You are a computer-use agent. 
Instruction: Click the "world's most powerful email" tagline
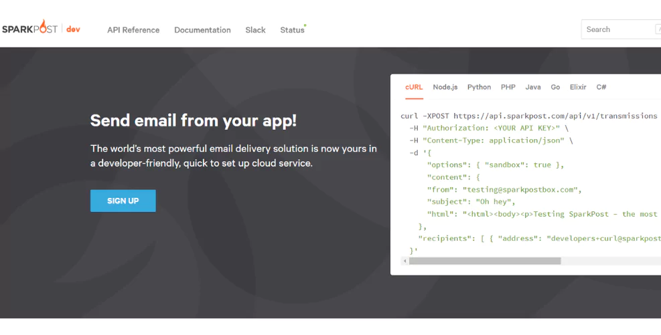[234, 156]
